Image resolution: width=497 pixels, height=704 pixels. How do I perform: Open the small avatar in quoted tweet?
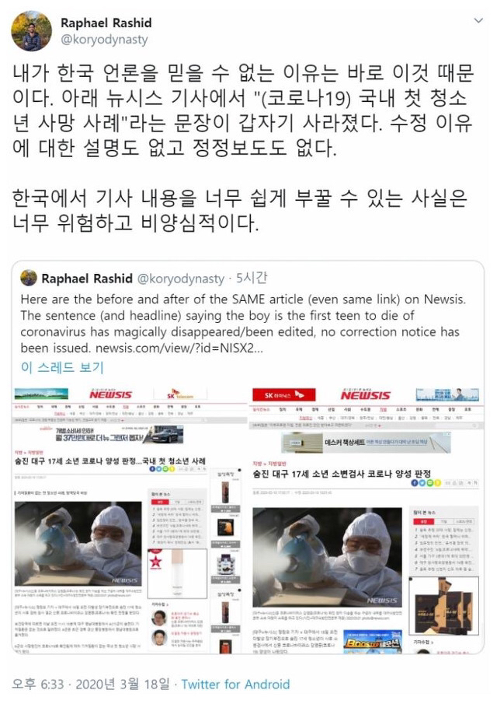29,278
